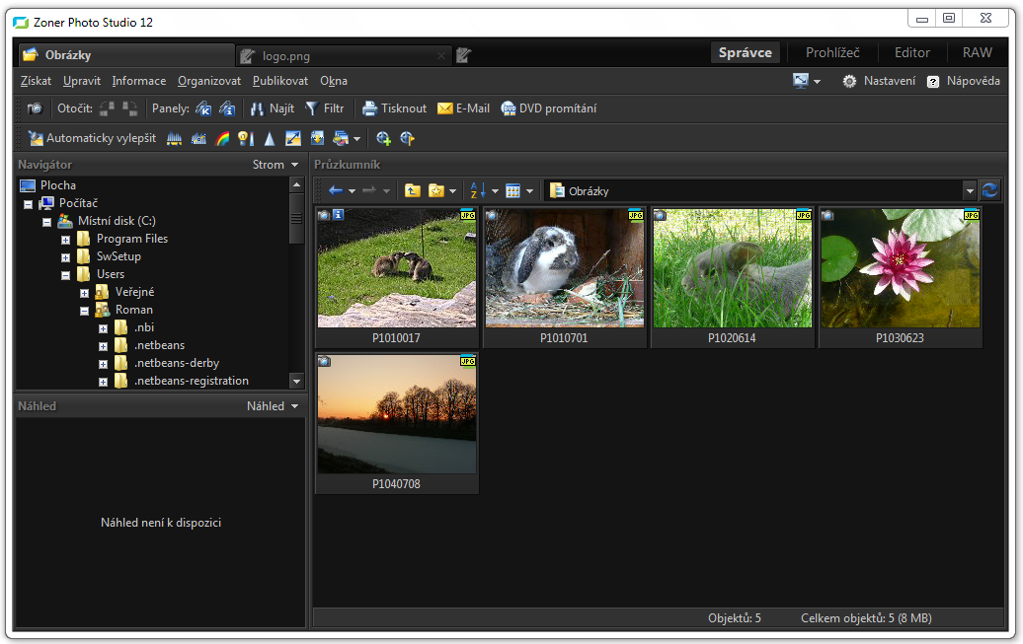Expand the Program Files folder node

tap(66, 240)
